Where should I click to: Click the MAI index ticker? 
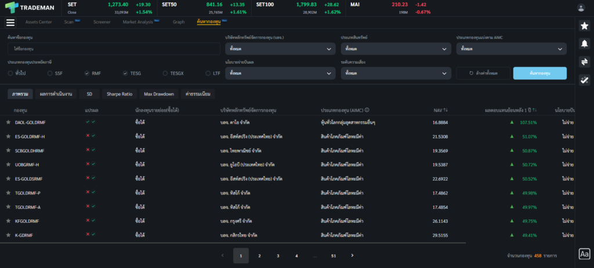click(391, 8)
